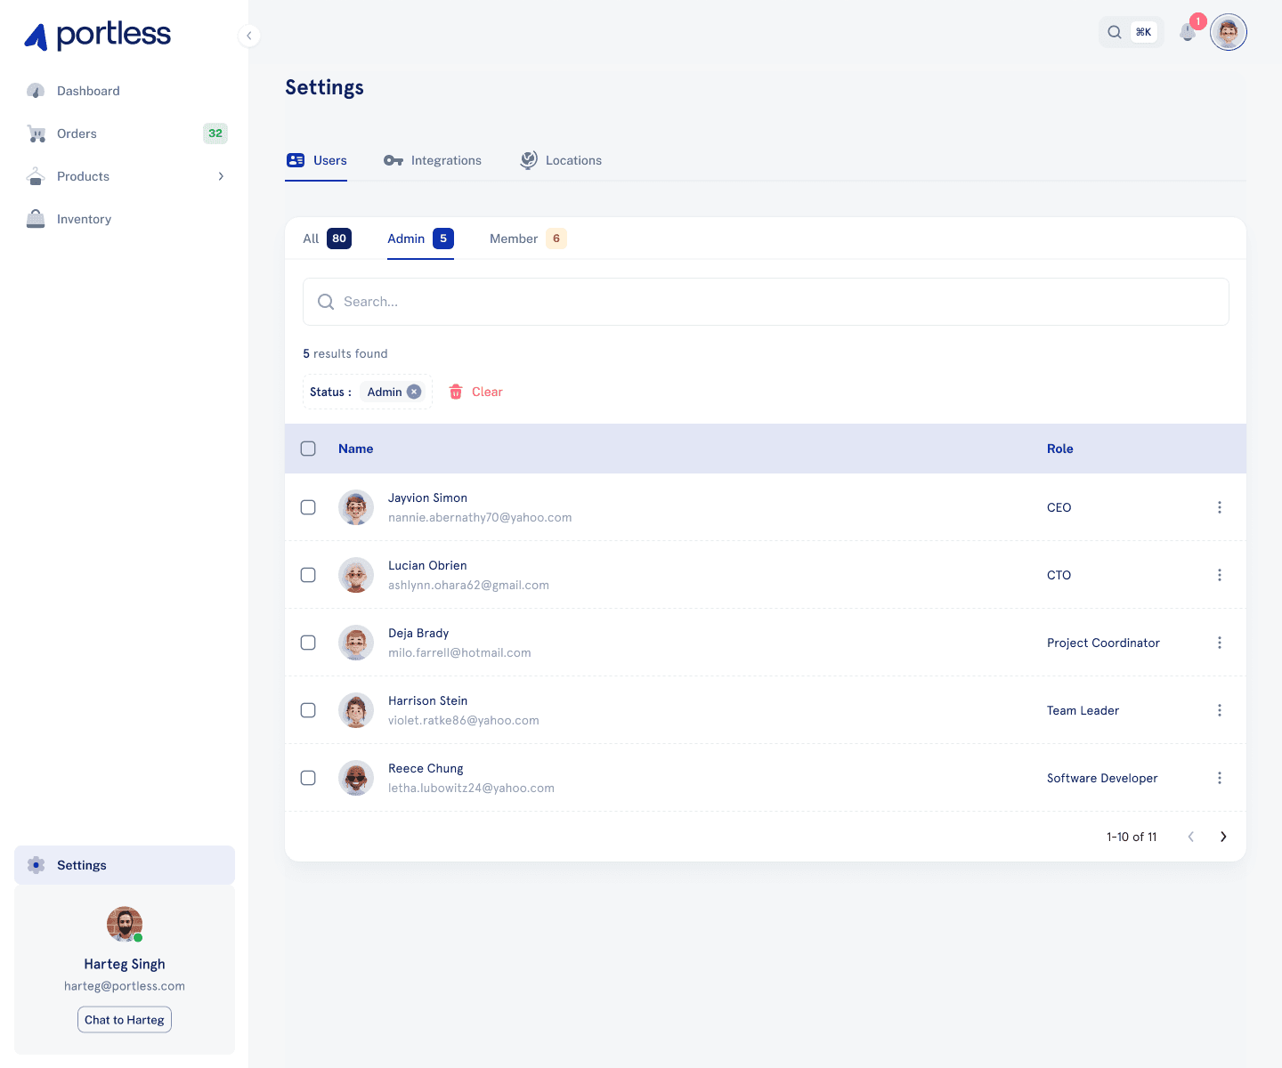Click Reece Chung's avatar

click(x=356, y=778)
